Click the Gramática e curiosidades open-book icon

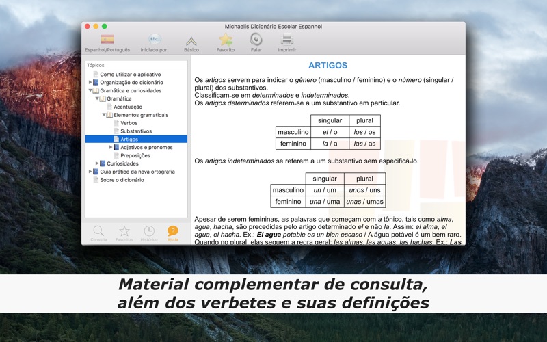pyautogui.click(x=96, y=90)
